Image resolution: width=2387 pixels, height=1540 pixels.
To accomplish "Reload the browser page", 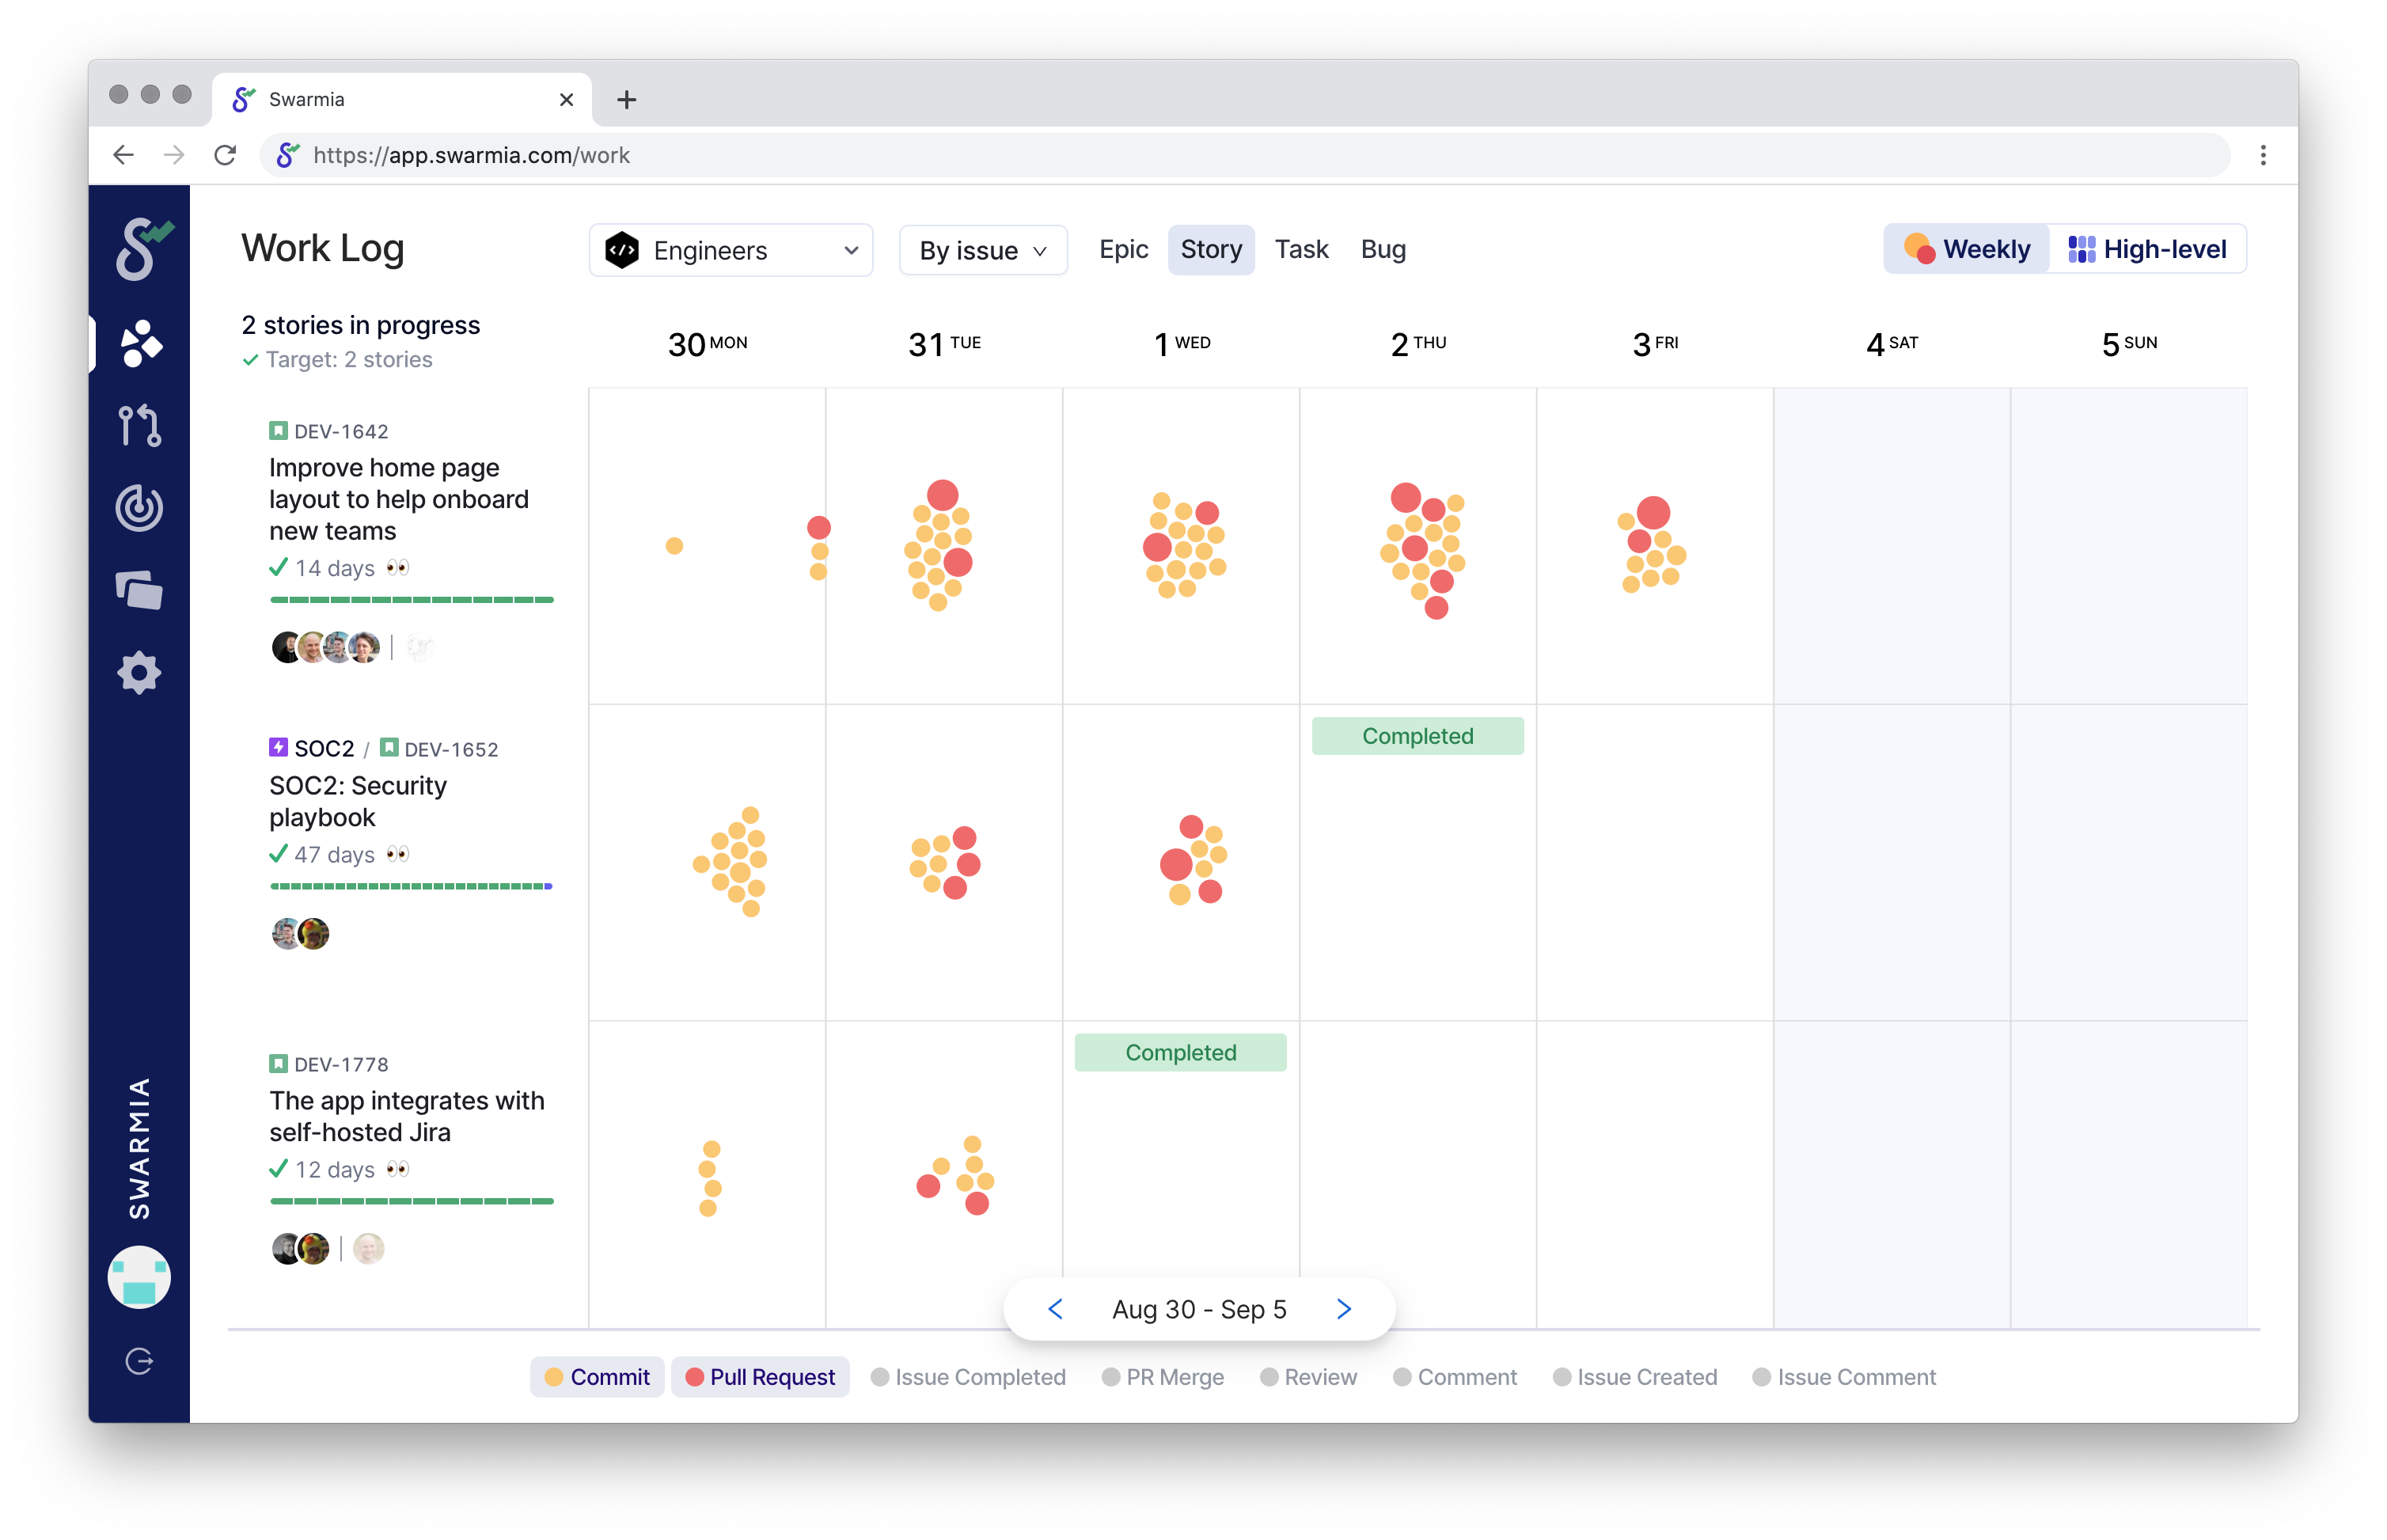I will [225, 155].
